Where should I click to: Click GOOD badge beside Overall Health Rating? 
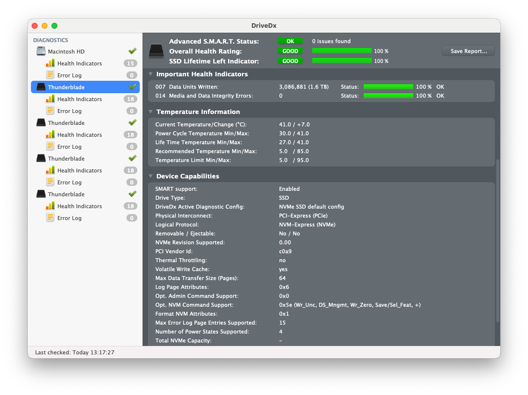(x=290, y=51)
